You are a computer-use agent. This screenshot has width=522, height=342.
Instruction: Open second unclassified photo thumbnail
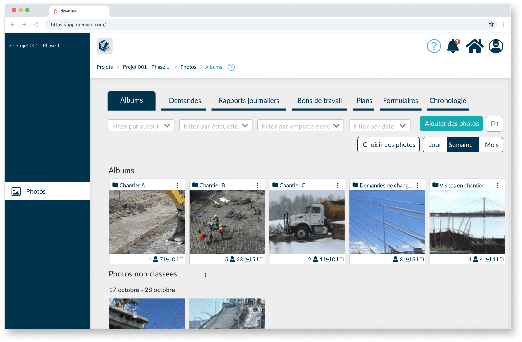(227, 314)
